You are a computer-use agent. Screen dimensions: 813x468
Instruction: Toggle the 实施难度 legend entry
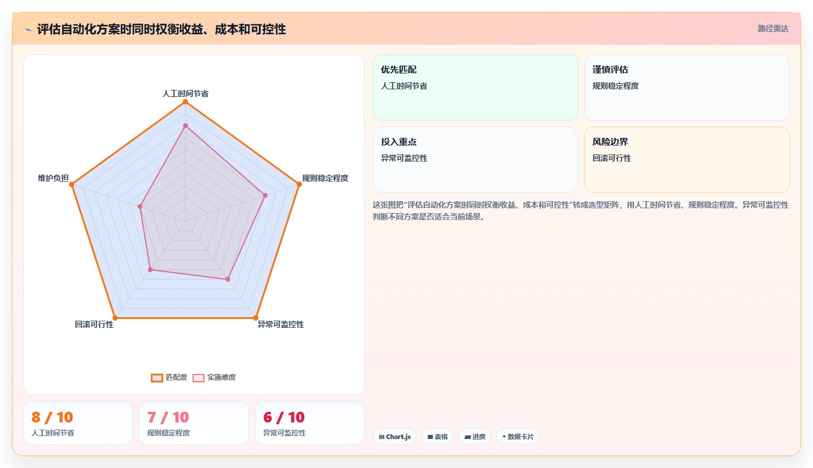pyautogui.click(x=214, y=377)
